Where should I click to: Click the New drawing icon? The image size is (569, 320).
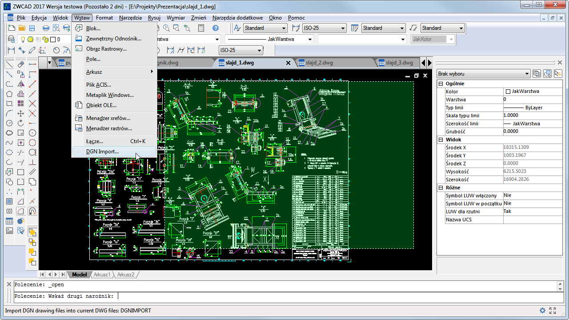(x=12, y=28)
